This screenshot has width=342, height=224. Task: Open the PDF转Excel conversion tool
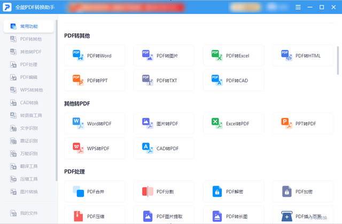pos(234,55)
